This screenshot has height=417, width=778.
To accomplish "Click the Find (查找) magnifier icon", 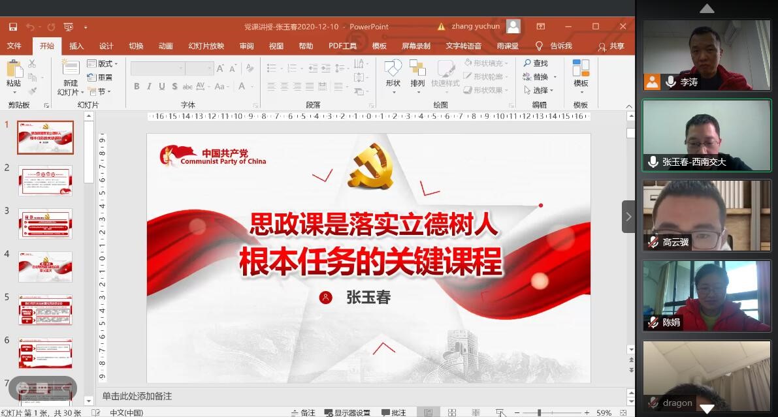I will 527,63.
